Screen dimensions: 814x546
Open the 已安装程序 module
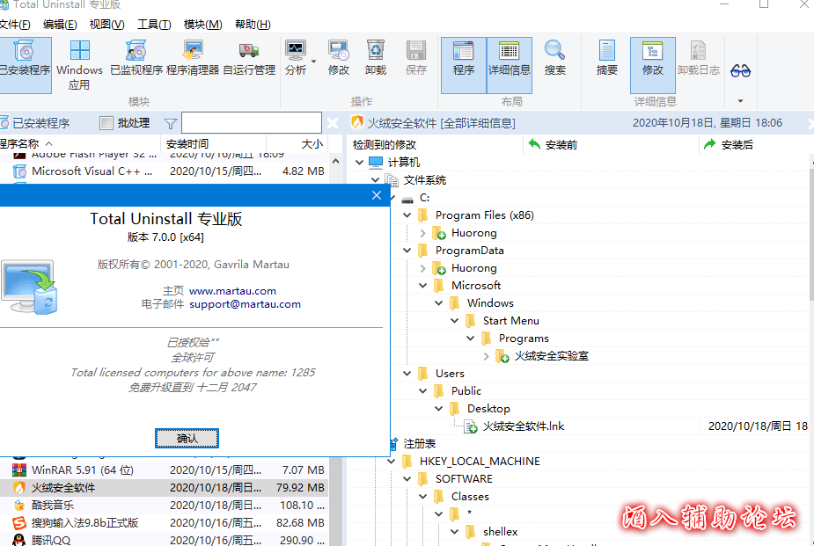coord(25,65)
